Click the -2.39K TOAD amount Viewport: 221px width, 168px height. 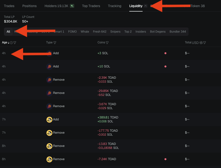click(x=107, y=78)
